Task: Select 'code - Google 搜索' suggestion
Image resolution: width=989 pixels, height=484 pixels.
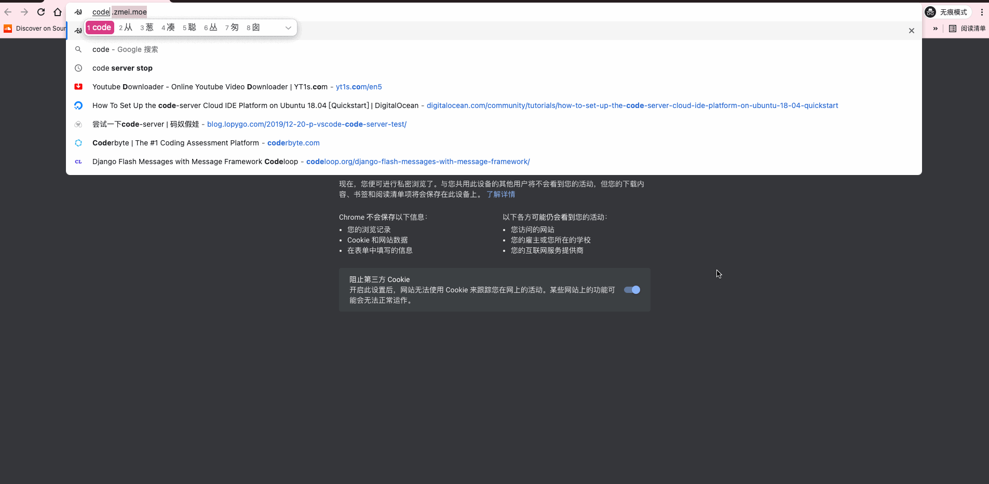Action: [494, 49]
